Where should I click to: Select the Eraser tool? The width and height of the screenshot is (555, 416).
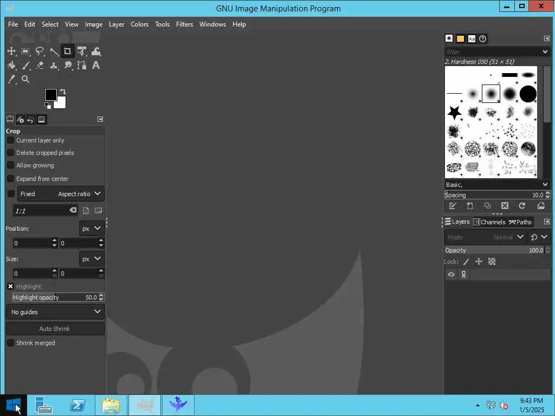pos(39,65)
